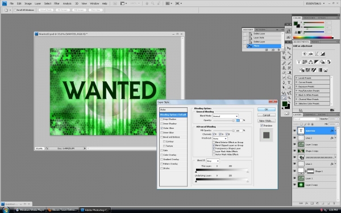
Task: Add a Vibrance adjustment
Action: tap(299, 62)
